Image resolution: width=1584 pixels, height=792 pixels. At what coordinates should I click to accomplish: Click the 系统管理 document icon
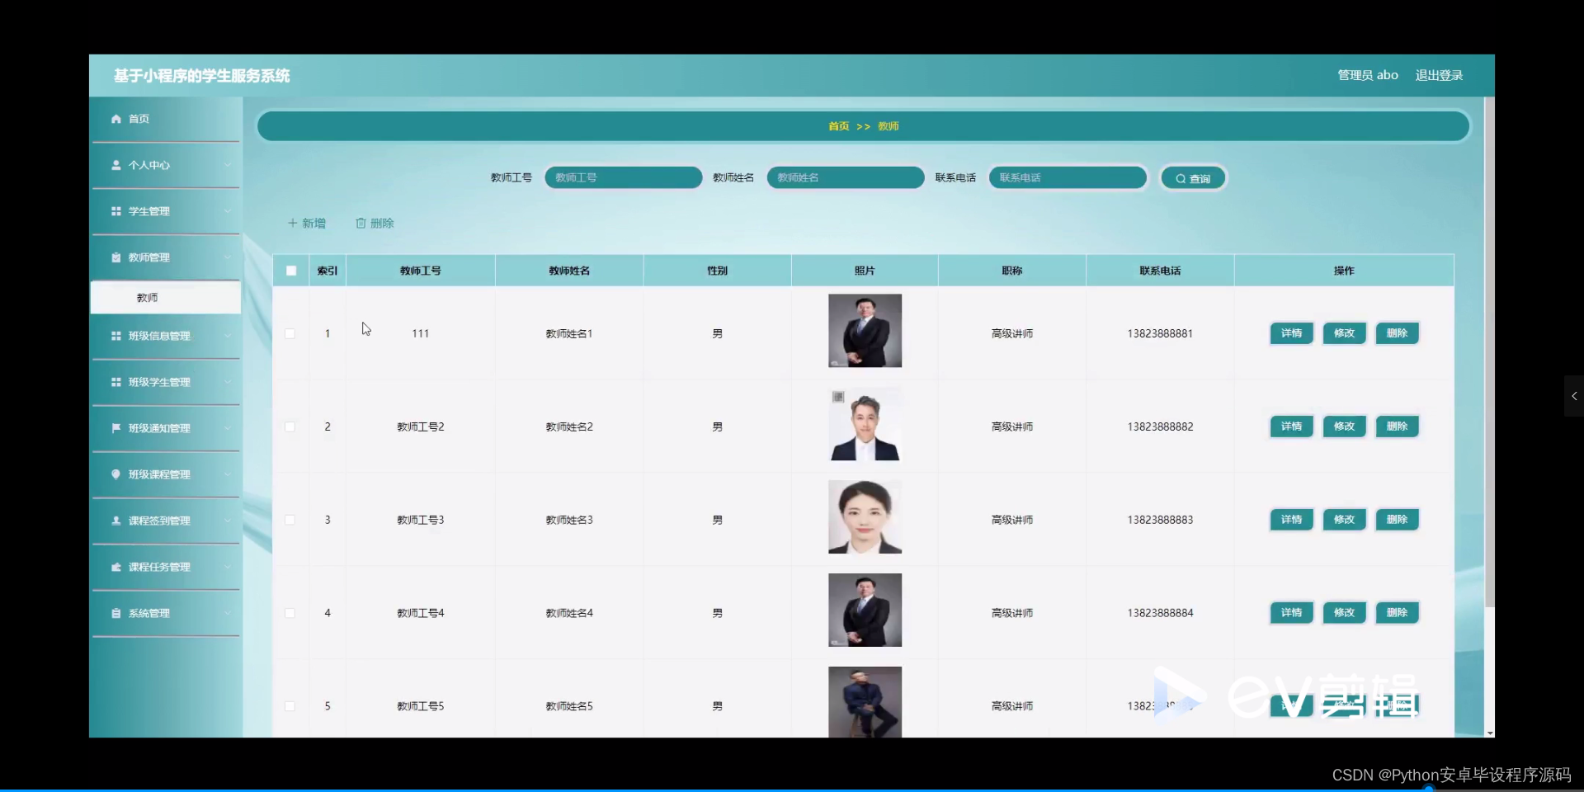116,613
